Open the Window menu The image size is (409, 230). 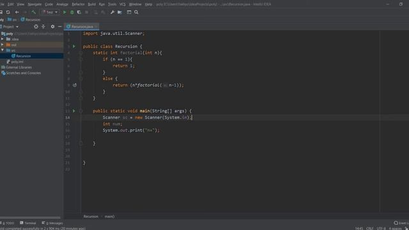(x=135, y=4)
